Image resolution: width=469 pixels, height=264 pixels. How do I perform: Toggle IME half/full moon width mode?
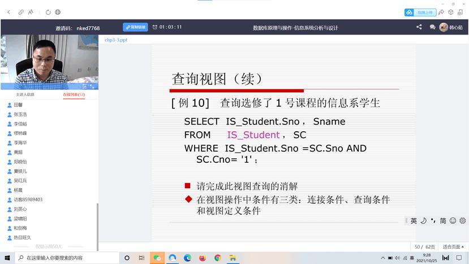tap(423, 220)
